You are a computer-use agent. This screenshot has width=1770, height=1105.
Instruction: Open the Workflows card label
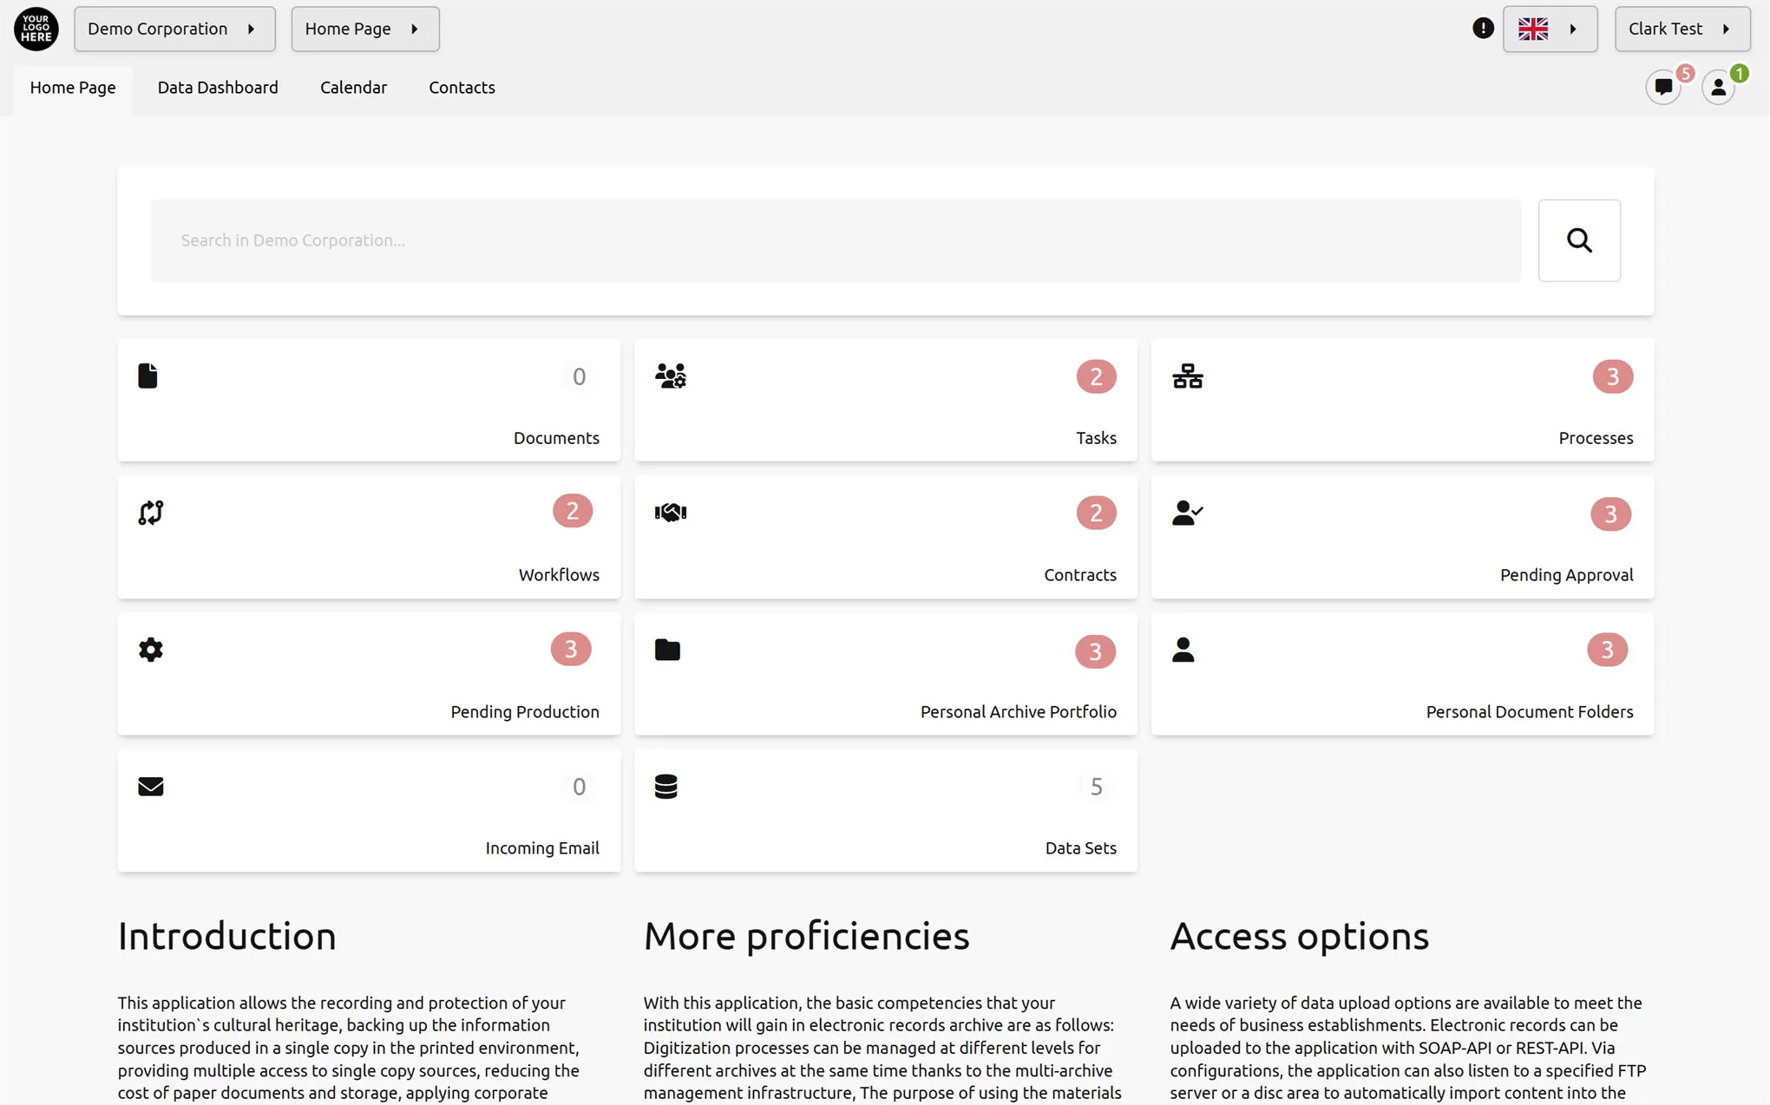pos(559,575)
